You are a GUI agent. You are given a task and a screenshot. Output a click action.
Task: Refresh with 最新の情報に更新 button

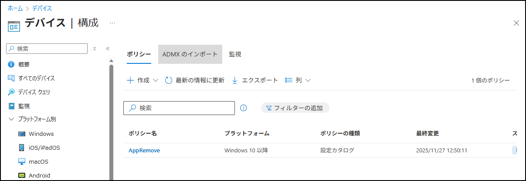click(x=195, y=80)
